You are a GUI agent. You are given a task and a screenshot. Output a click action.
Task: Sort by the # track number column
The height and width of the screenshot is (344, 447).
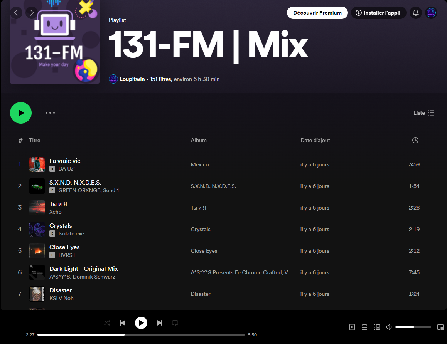click(20, 140)
